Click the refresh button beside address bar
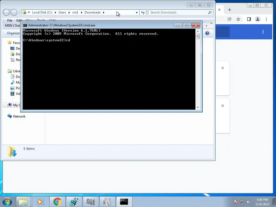The height and width of the screenshot is (207, 276). (x=143, y=12)
